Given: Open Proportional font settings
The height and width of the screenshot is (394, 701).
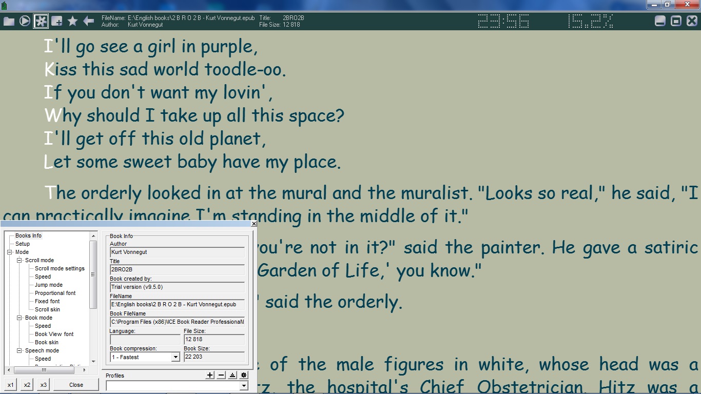Looking at the screenshot, I should pyautogui.click(x=55, y=293).
